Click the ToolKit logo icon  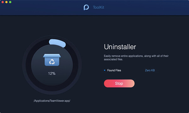86,7
